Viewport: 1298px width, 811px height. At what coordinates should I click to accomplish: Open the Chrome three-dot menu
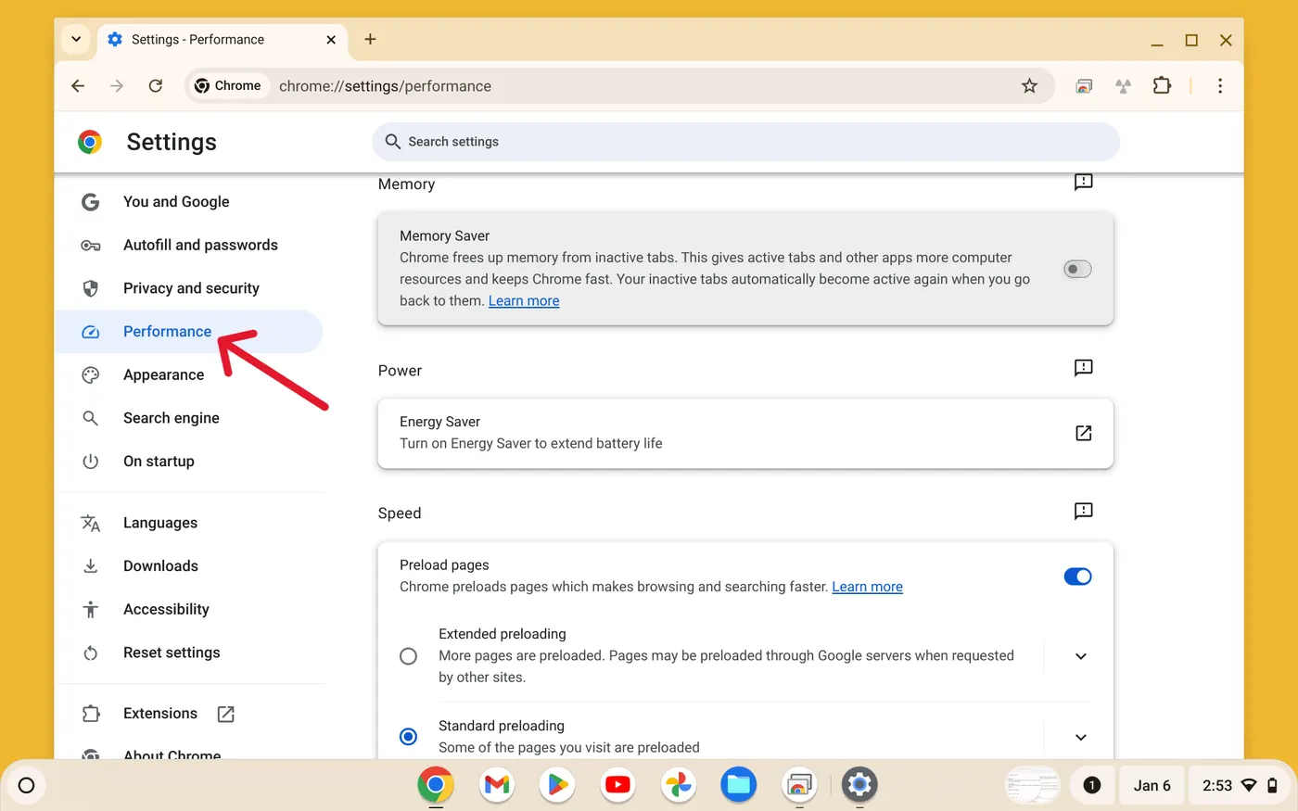click(x=1220, y=86)
